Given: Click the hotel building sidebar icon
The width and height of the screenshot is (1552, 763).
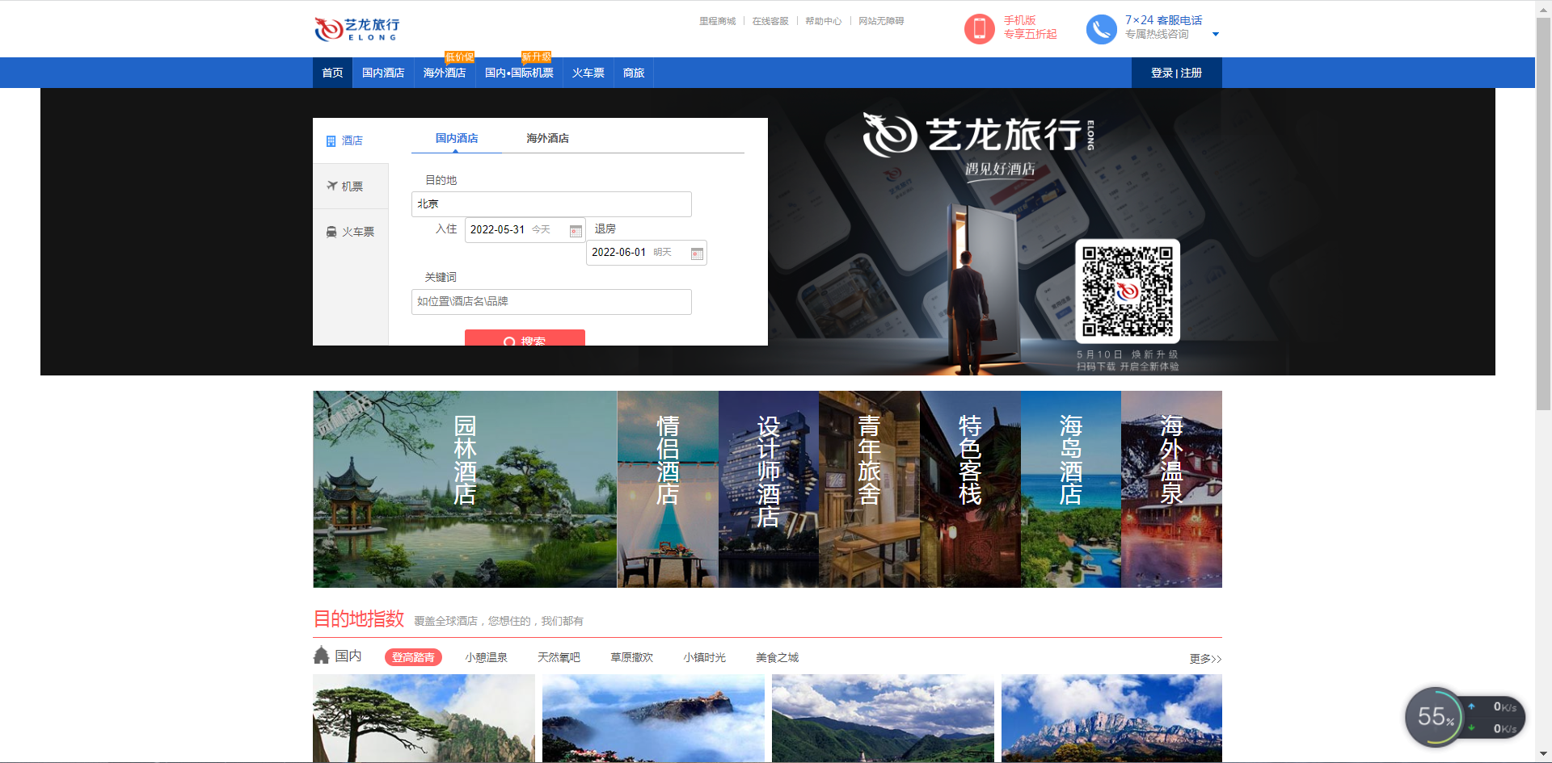Looking at the screenshot, I should 331,141.
